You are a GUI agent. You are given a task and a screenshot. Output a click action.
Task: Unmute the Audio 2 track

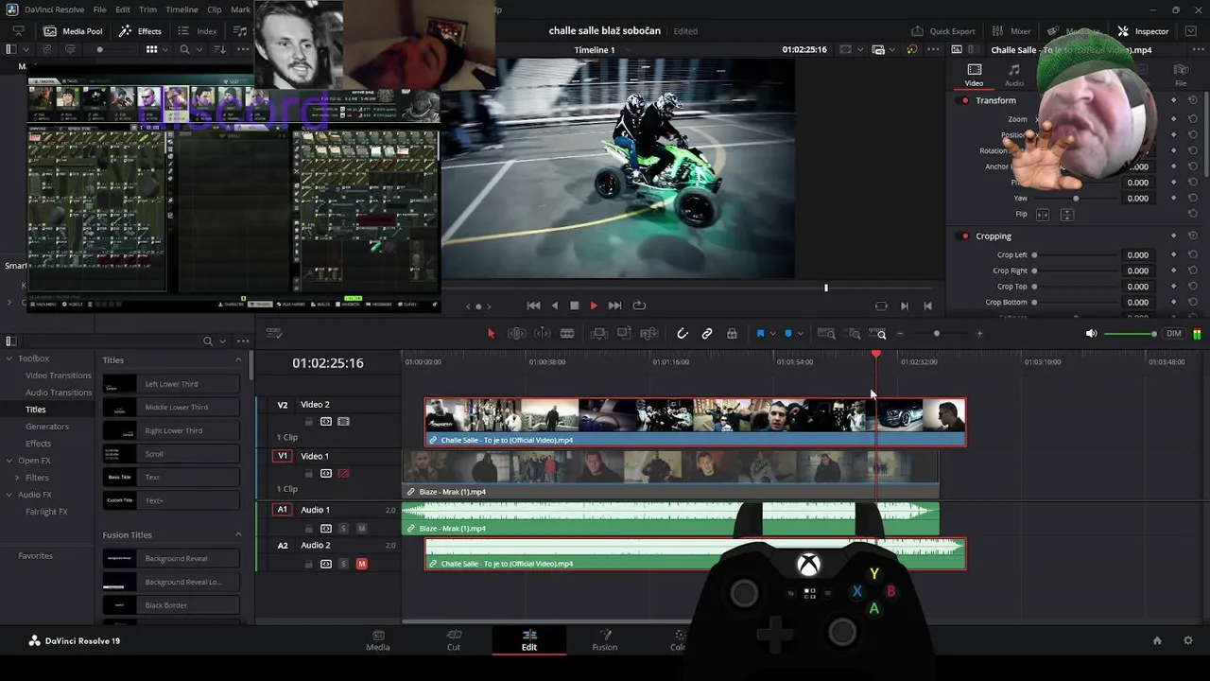pyautogui.click(x=361, y=564)
